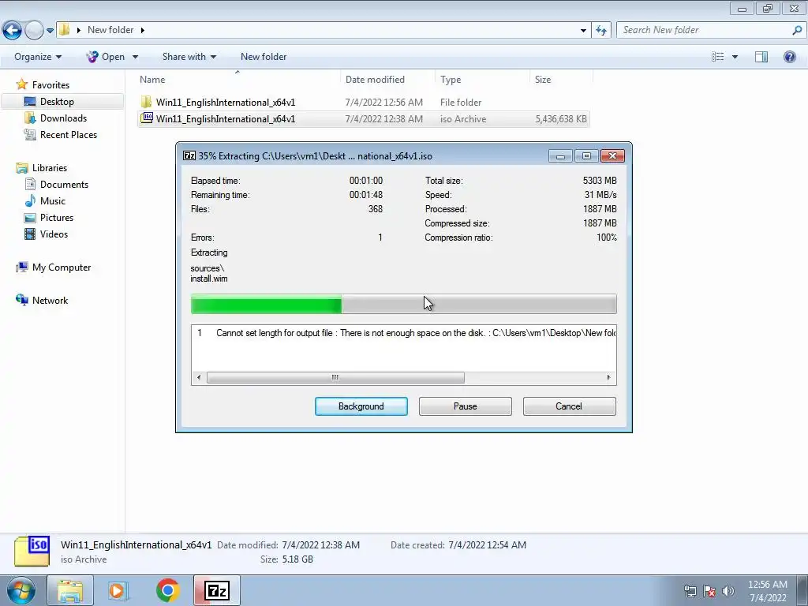Select the 'Cannot set length' error message row

403,333
